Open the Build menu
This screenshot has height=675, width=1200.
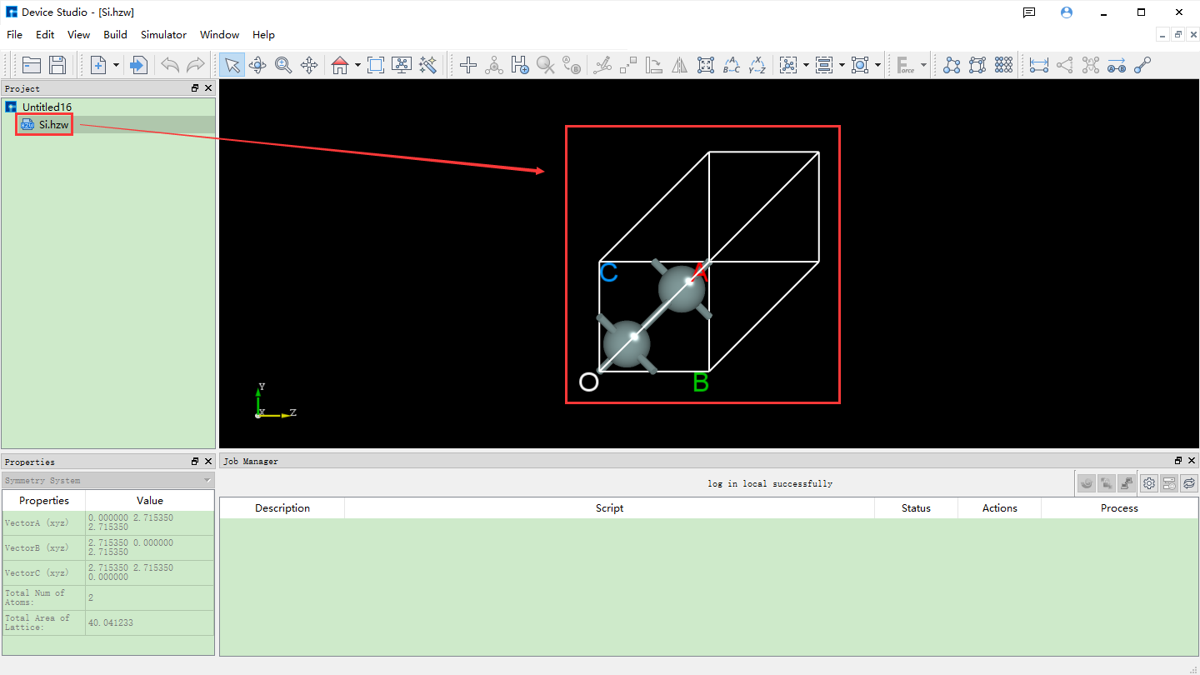pyautogui.click(x=115, y=35)
